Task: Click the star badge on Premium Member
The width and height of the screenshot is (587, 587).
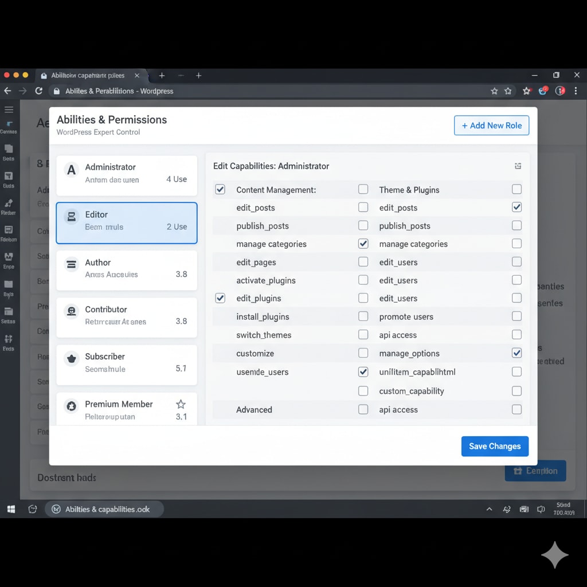Action: coord(181,404)
